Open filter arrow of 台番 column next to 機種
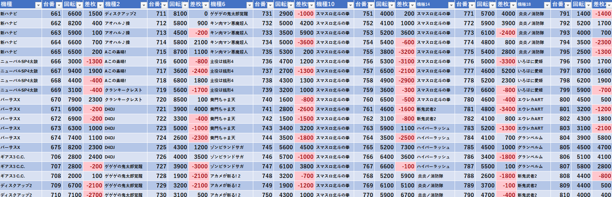Screen dimensions: 612x197 click(x=58, y=5)
